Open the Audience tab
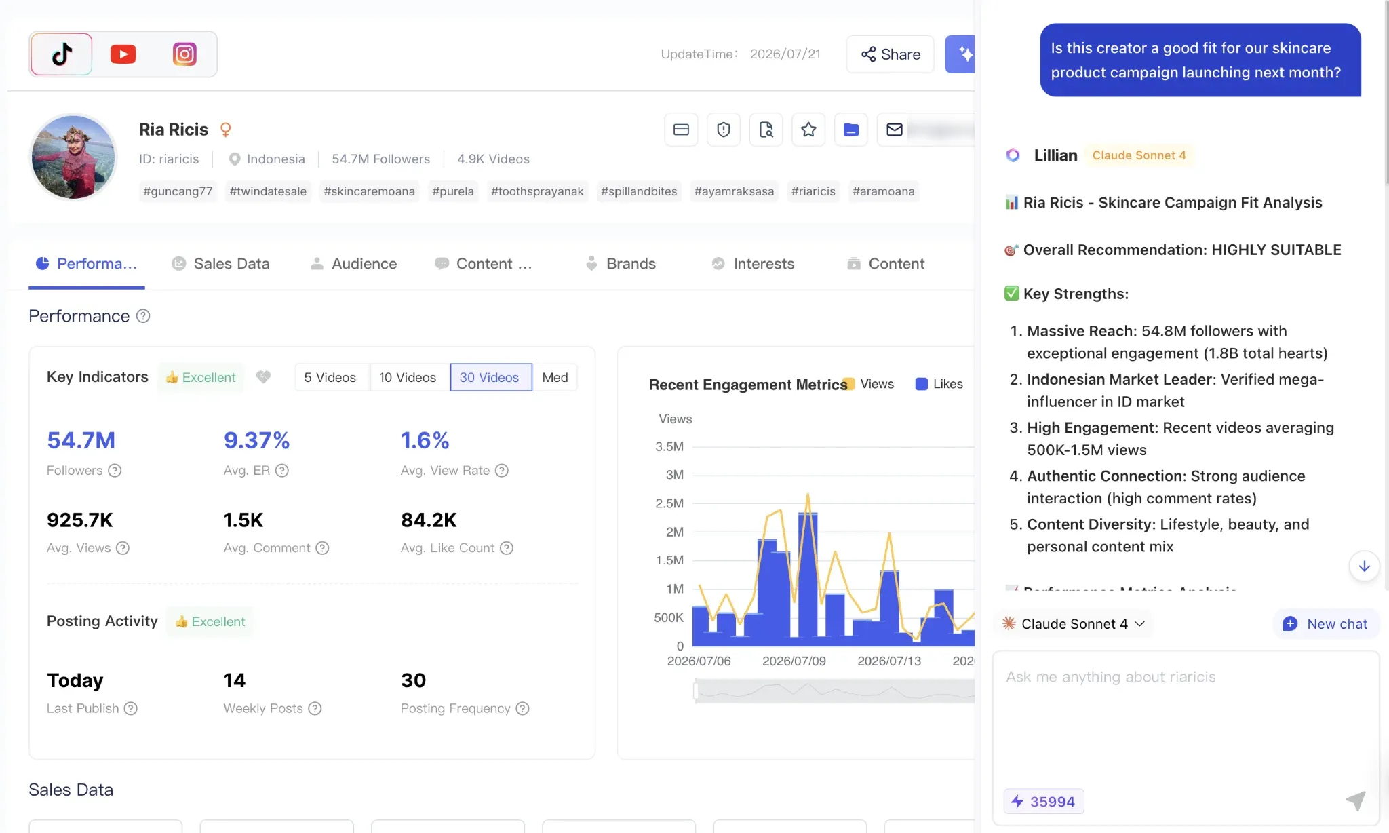Screen dimensions: 1389x833 353,264
